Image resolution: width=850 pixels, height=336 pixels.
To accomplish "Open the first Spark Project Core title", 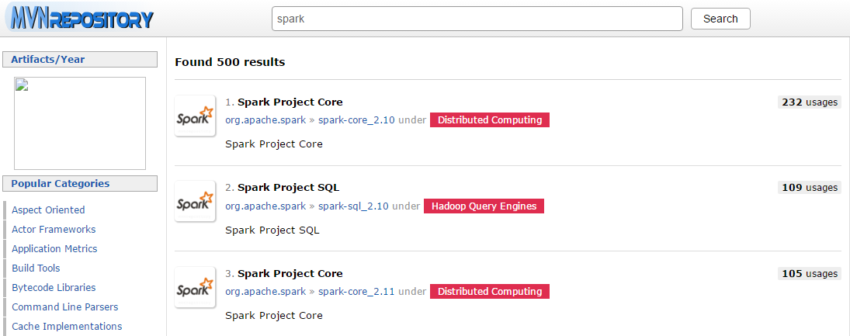I will point(290,102).
